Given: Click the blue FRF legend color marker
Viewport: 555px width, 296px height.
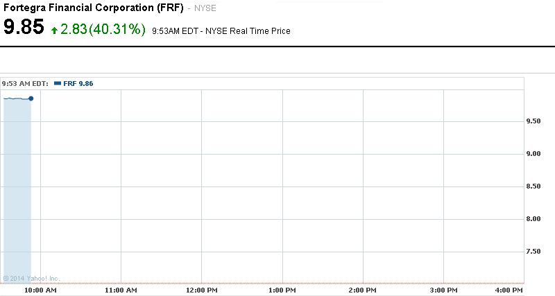Looking at the screenshot, I should click(x=58, y=83).
